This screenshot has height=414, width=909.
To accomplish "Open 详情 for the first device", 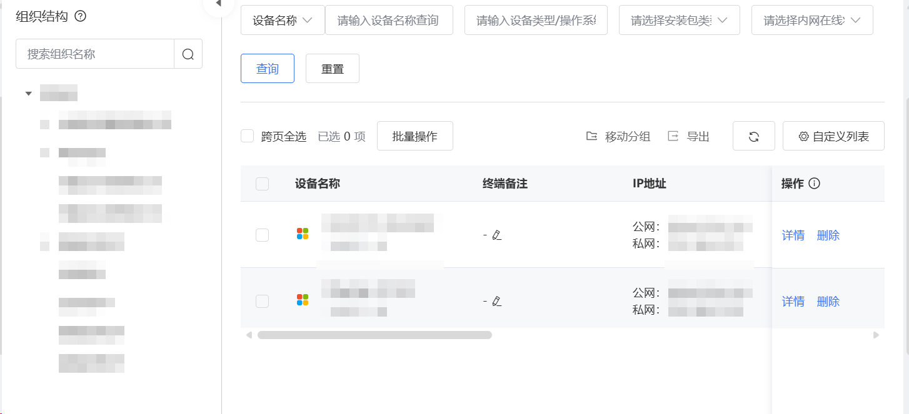I will pyautogui.click(x=793, y=235).
